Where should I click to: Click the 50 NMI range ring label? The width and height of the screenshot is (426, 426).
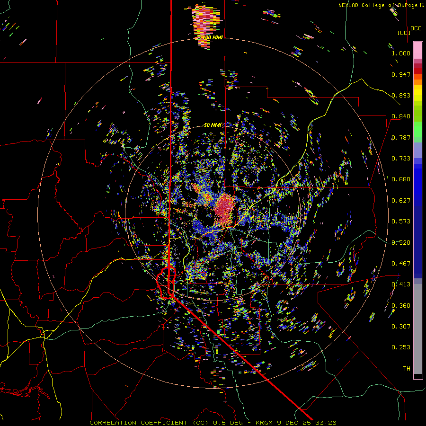(x=213, y=125)
